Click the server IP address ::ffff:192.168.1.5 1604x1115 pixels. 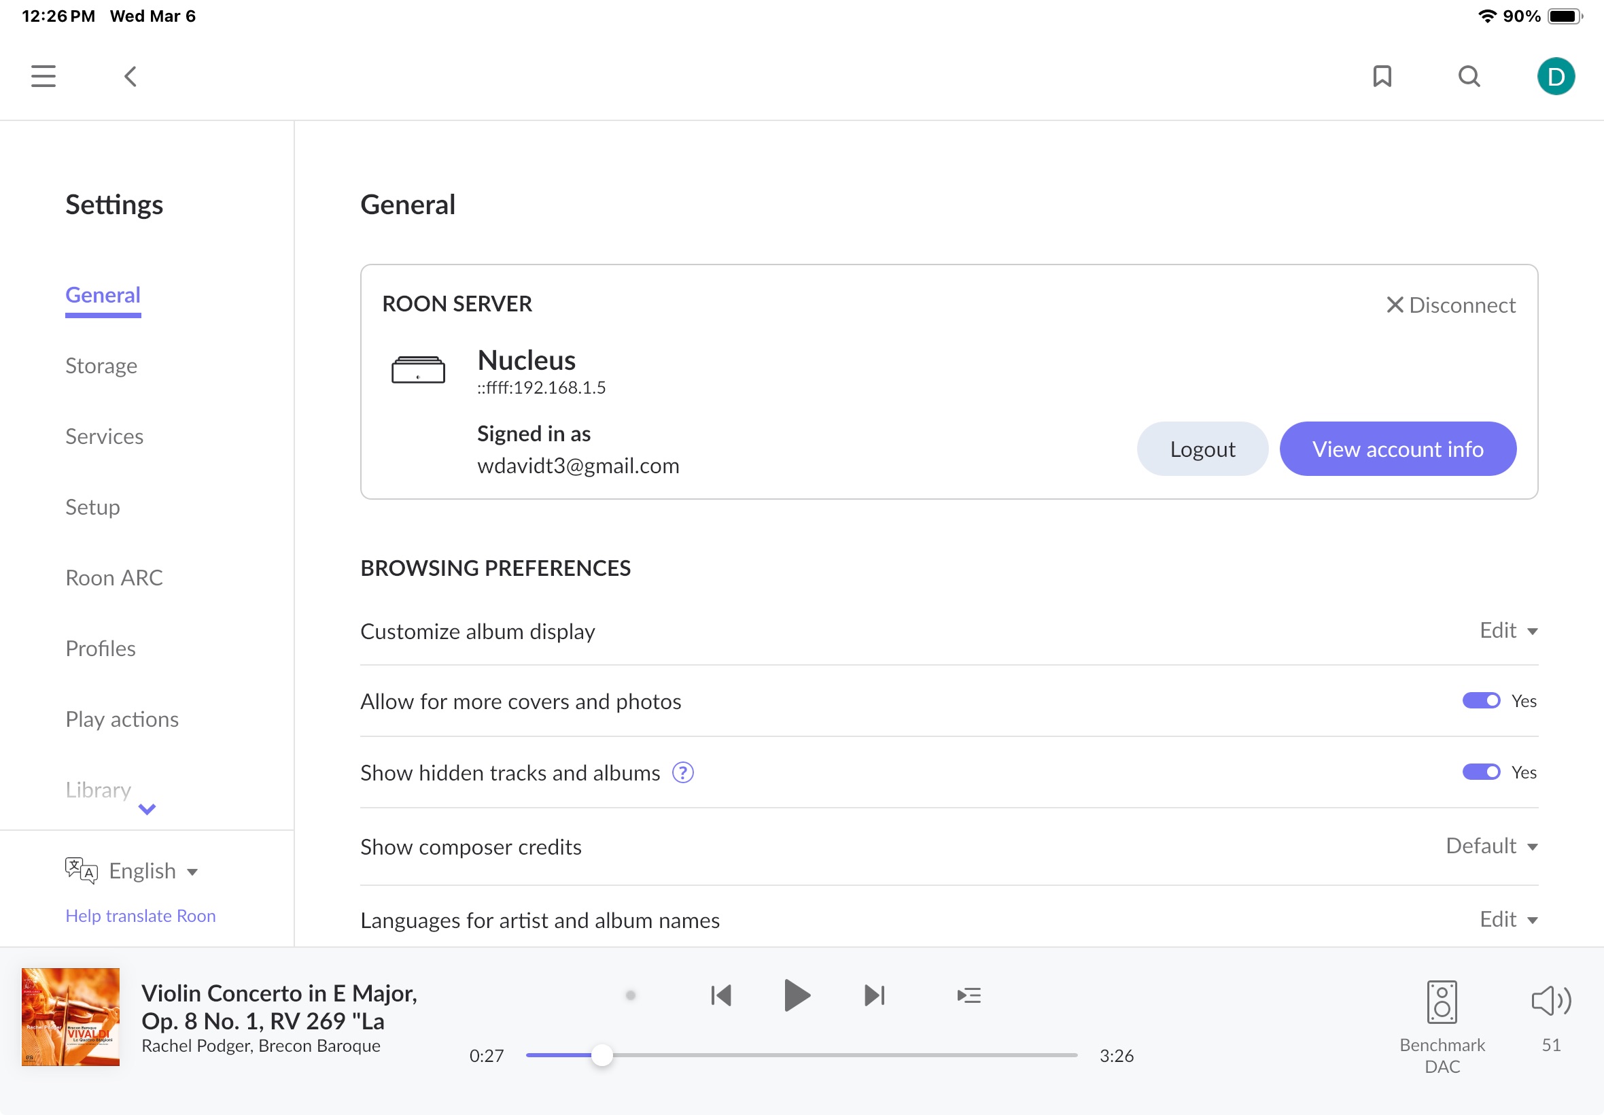pyautogui.click(x=541, y=388)
